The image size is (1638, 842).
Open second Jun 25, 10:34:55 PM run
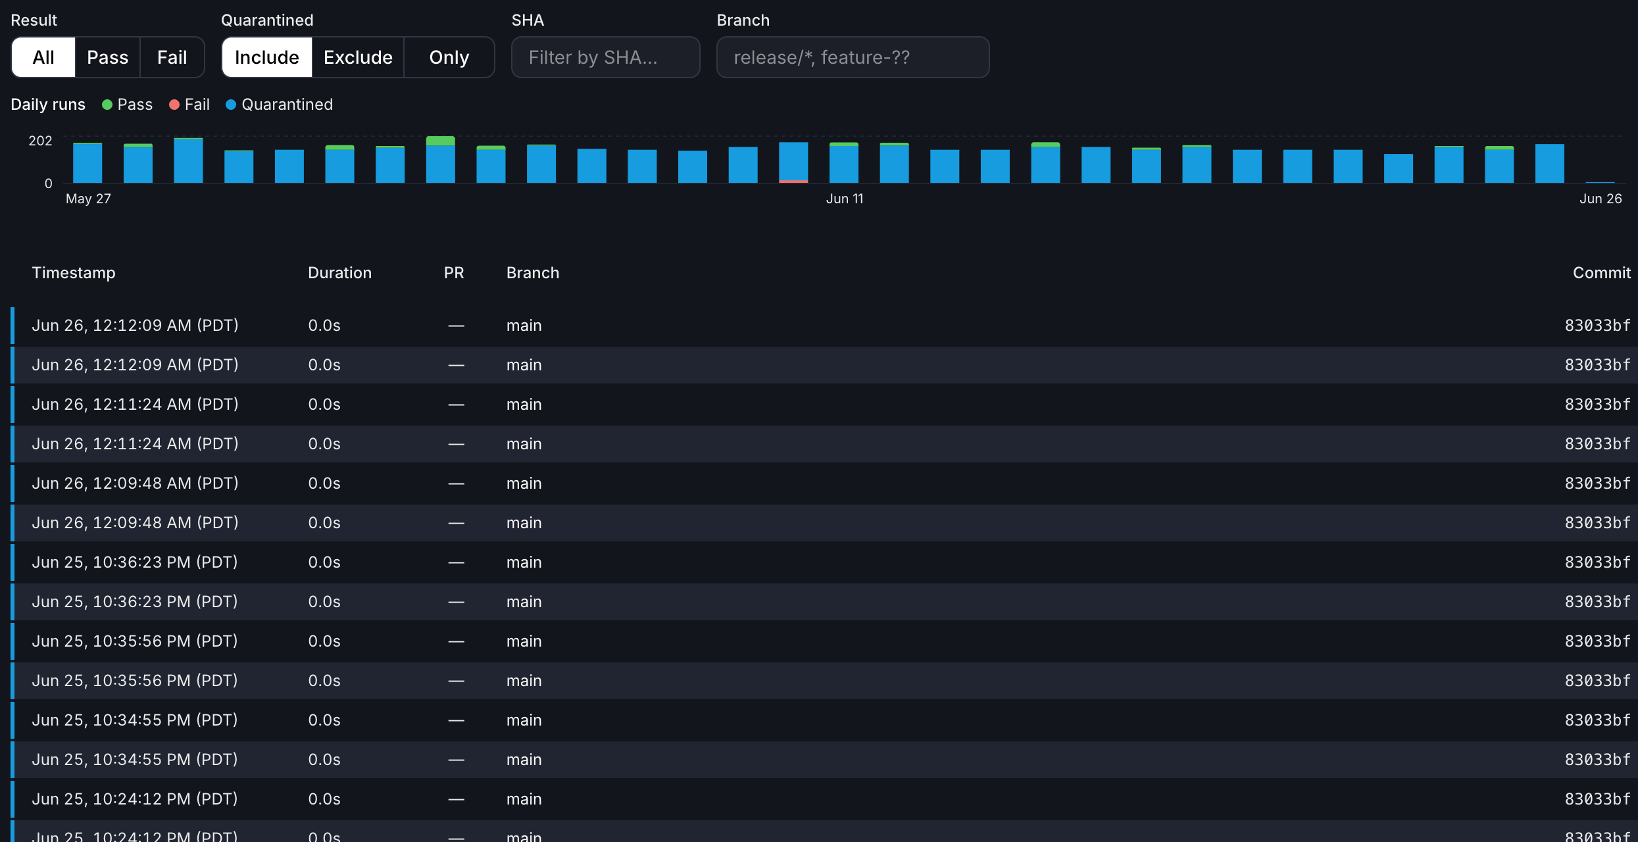pos(824,760)
